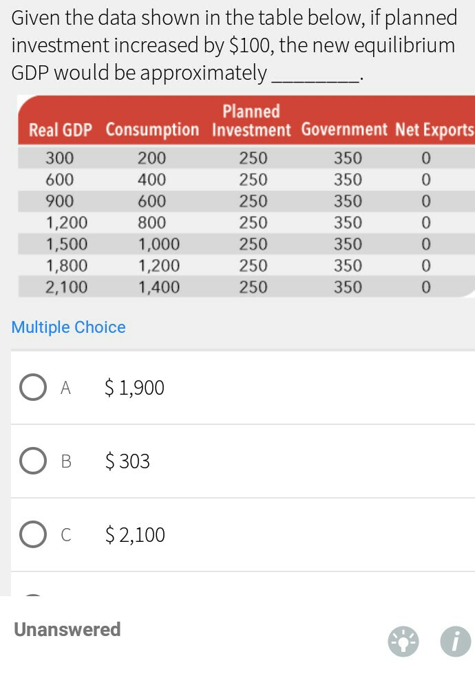Click the Net Exports column header
This screenshot has height=678, width=475.
pyautogui.click(x=435, y=130)
